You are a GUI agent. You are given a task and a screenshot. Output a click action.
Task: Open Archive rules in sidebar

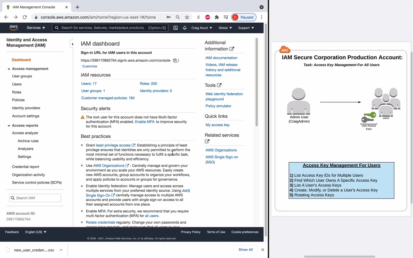(28, 141)
